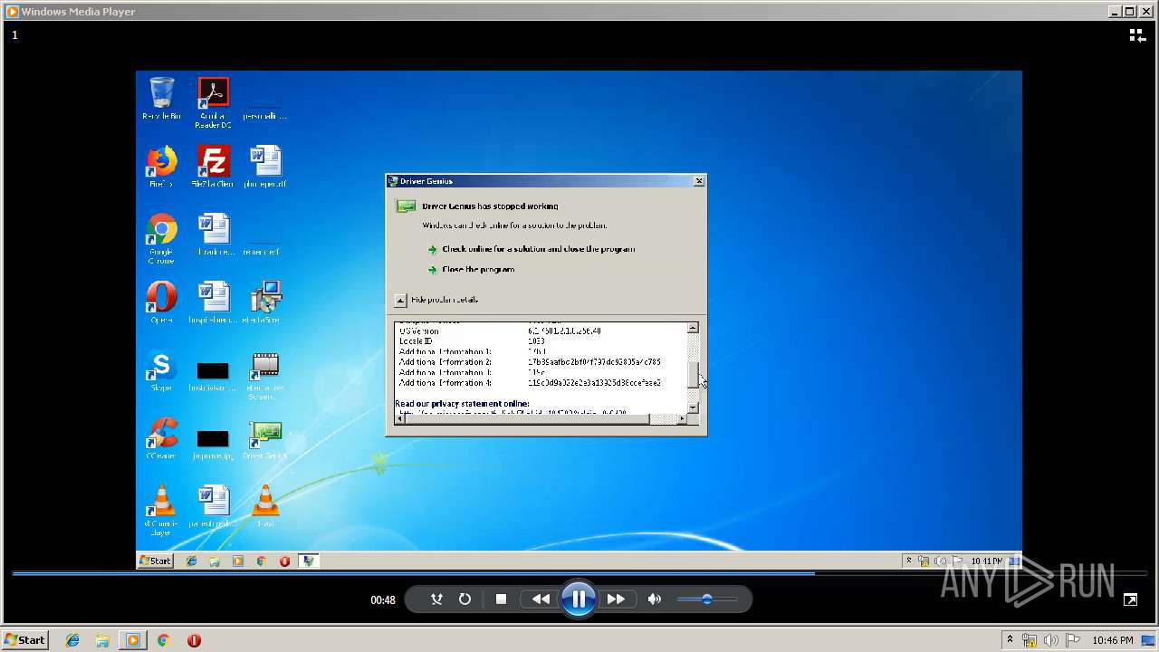
Task: Toggle the repeat playback button
Action: [465, 599]
